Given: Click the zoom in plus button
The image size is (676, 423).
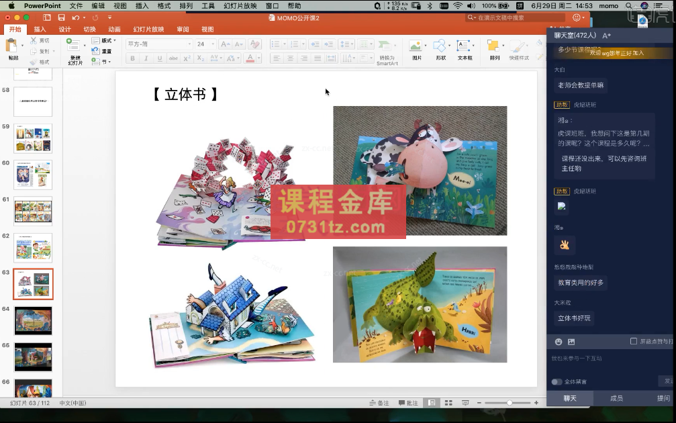Looking at the screenshot, I should [x=536, y=403].
